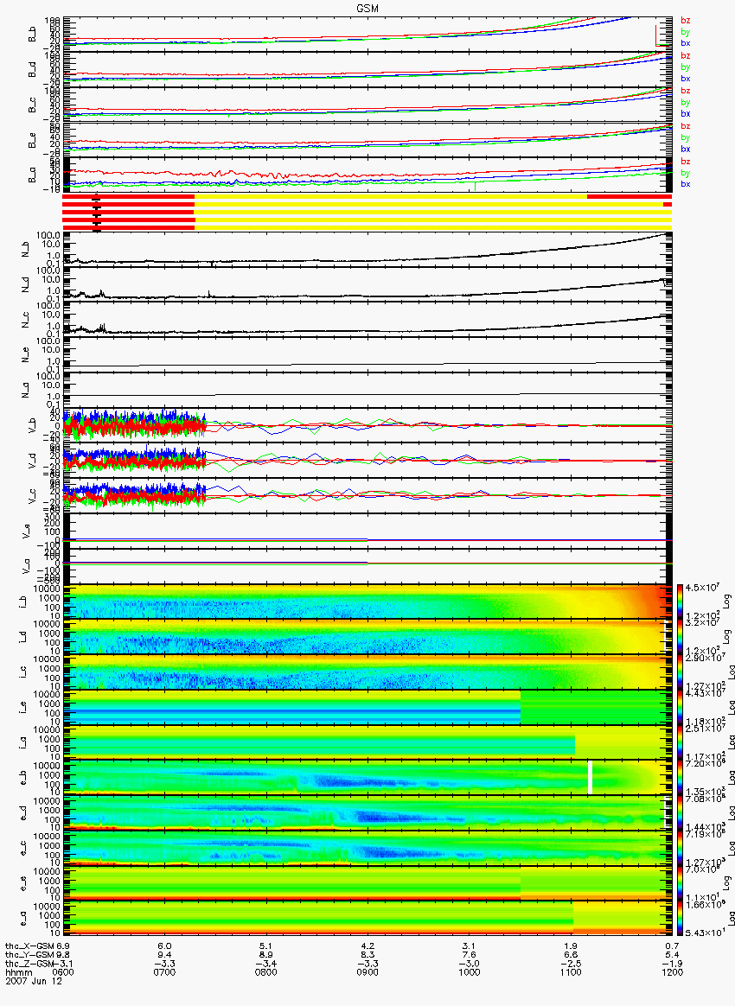Image resolution: width=735 pixels, height=1006 pixels.
Task: Click the 0800 time tick label
Action: (265, 972)
